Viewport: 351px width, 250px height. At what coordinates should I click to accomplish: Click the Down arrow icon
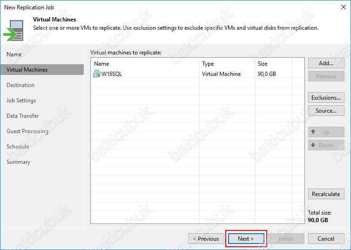pos(313,145)
